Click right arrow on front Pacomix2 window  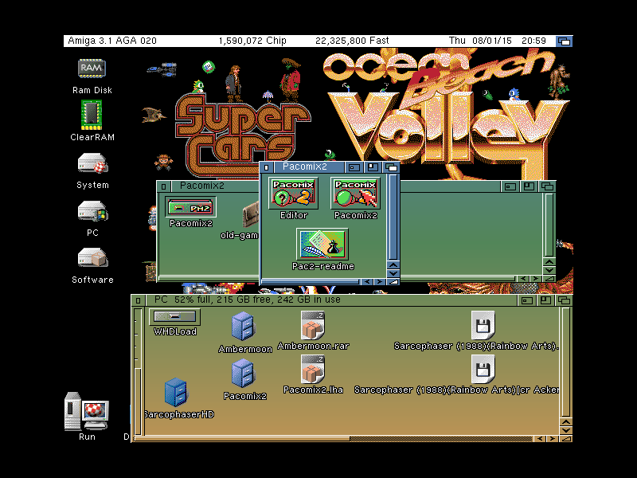380,282
